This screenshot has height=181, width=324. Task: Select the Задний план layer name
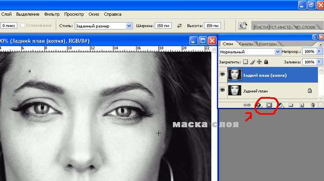tap(255, 91)
